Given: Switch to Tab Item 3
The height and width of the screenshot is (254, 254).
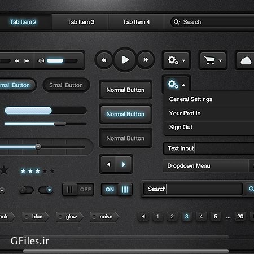Looking at the screenshot, I should click(81, 22).
